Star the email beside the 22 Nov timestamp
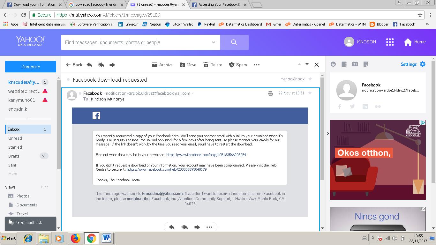Image resolution: width=436 pixels, height=245 pixels. point(310,93)
